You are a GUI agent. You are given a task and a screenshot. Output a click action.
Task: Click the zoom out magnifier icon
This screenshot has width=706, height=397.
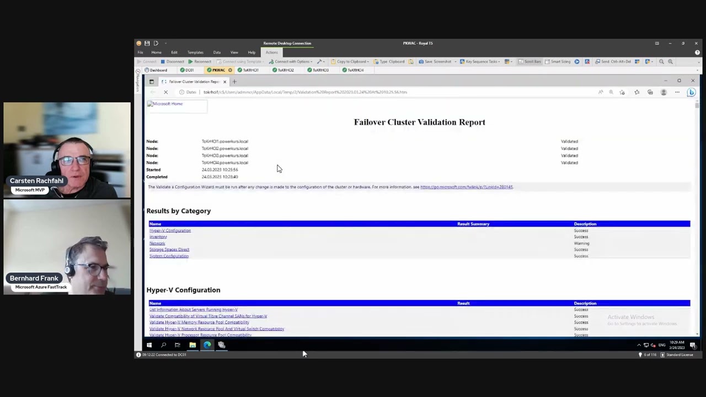point(661,62)
